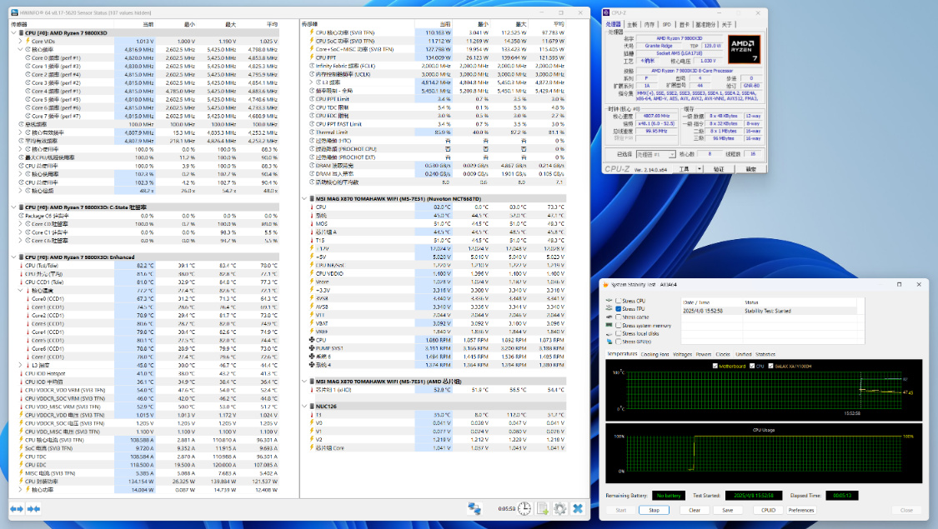Screen dimensions: 938x529
Task: Toggle the Motherboard temperature graph checkbox
Action: 715,366
